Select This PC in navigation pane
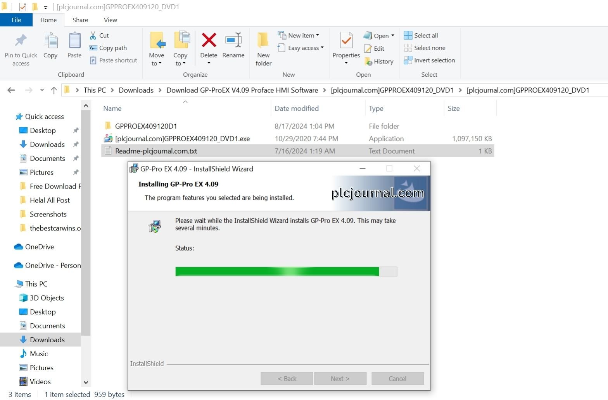This screenshot has height=400, width=608. pos(31,284)
